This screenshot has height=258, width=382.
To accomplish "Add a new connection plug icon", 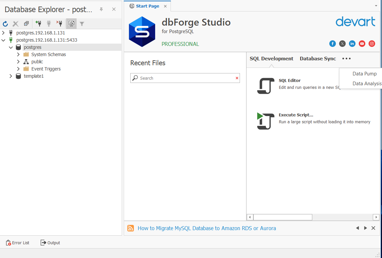I will pyautogui.click(x=38, y=24).
